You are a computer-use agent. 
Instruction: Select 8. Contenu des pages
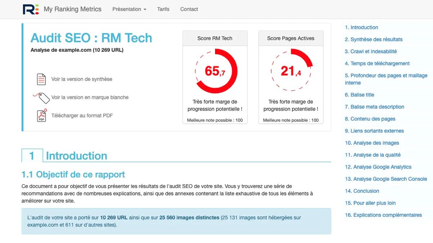click(x=370, y=119)
